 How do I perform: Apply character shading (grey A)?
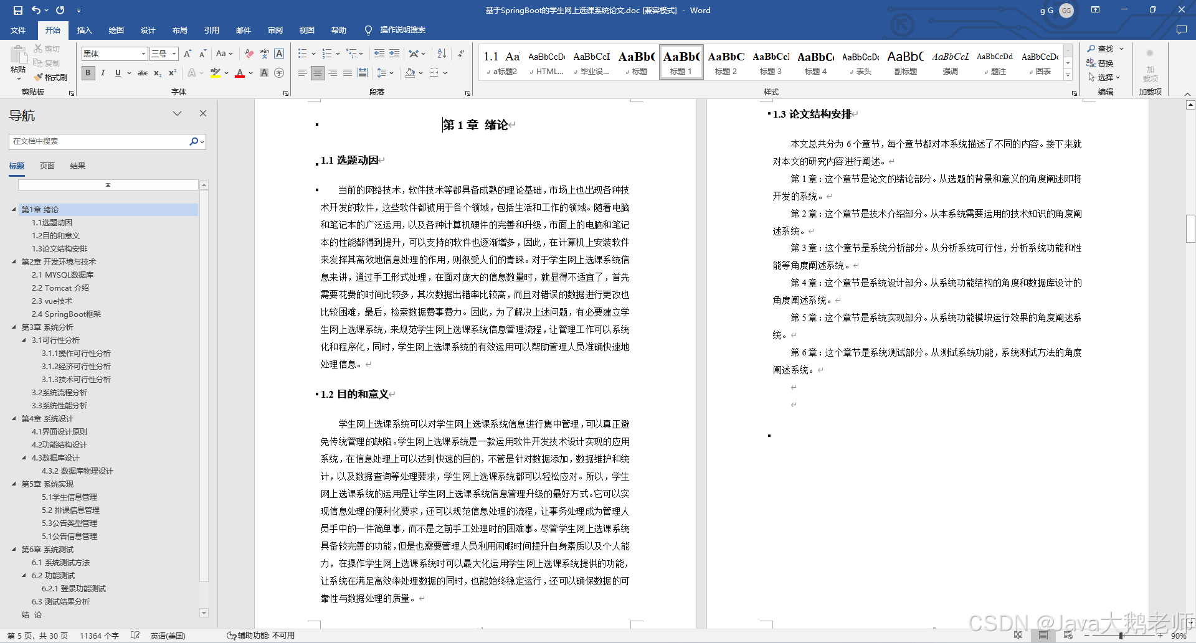point(264,73)
